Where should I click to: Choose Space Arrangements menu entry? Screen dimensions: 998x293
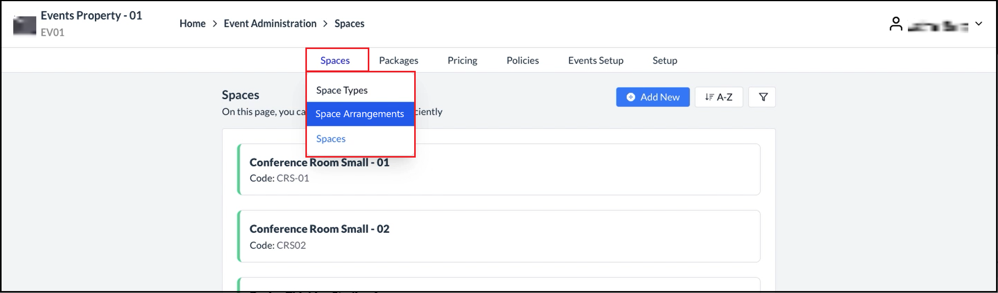point(360,114)
